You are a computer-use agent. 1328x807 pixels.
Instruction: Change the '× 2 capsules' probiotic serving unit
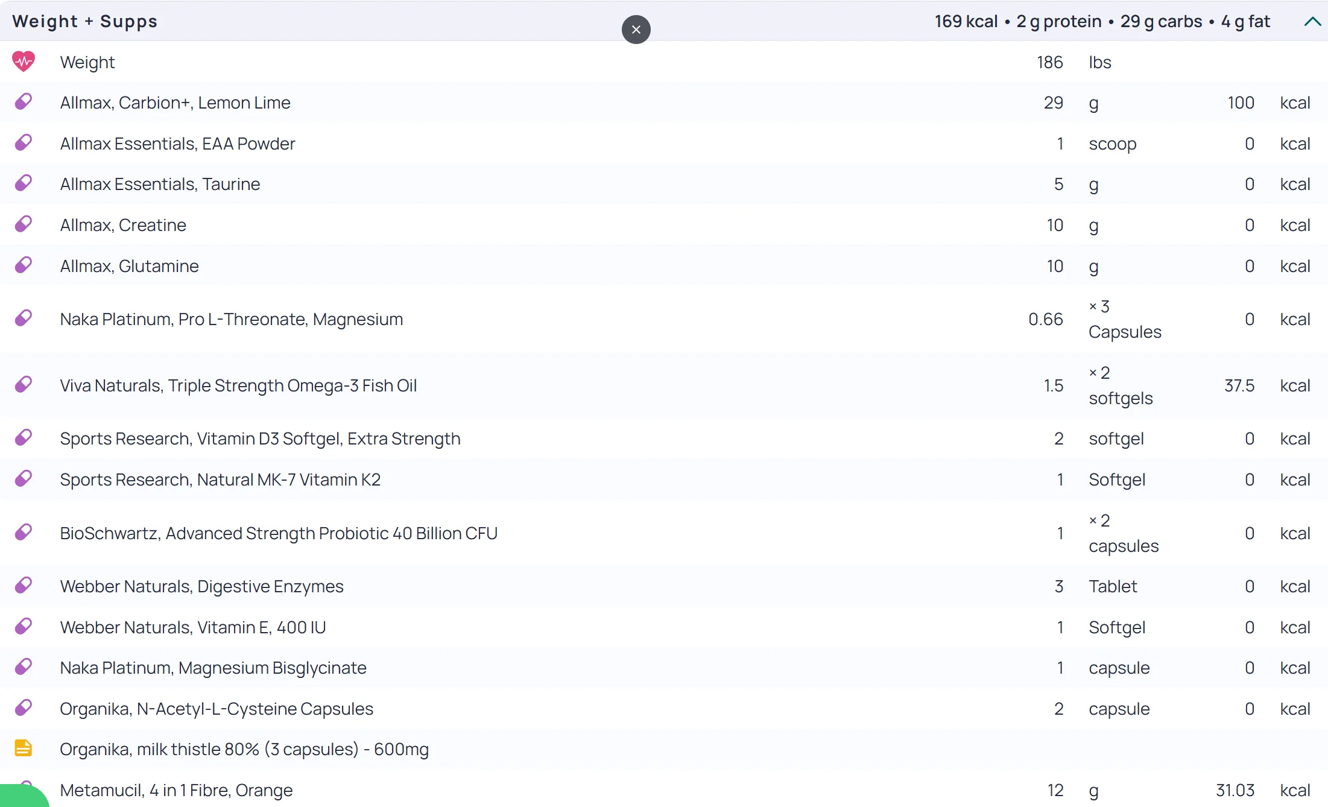1124,533
